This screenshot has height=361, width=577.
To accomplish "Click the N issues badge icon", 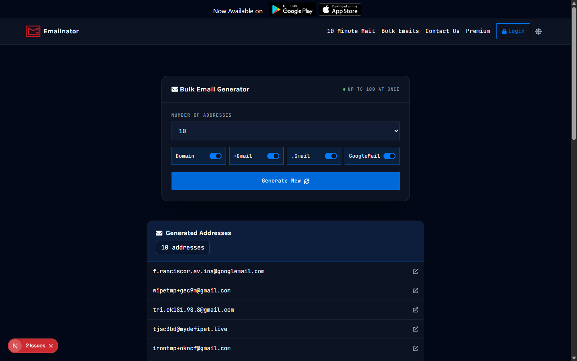I will (15, 346).
